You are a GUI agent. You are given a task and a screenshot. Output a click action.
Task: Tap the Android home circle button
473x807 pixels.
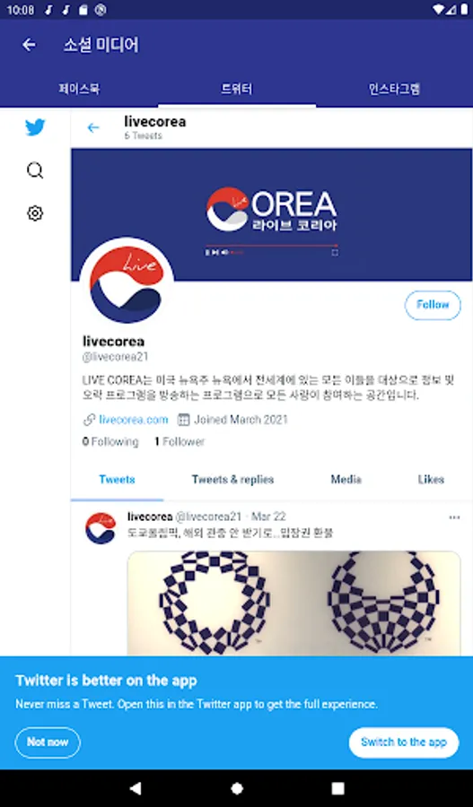coord(237,788)
